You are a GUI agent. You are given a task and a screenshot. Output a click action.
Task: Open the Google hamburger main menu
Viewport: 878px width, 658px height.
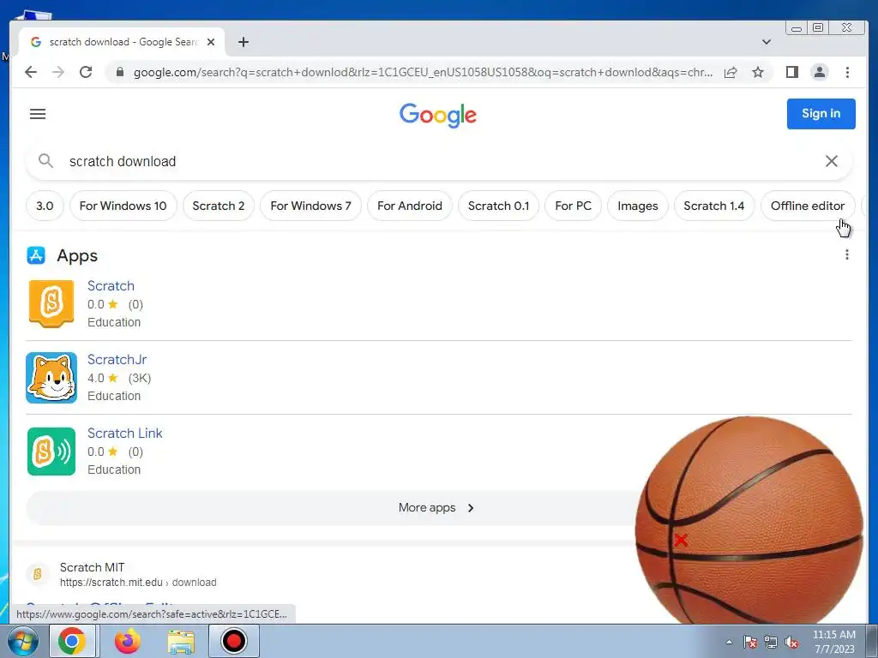pos(38,114)
